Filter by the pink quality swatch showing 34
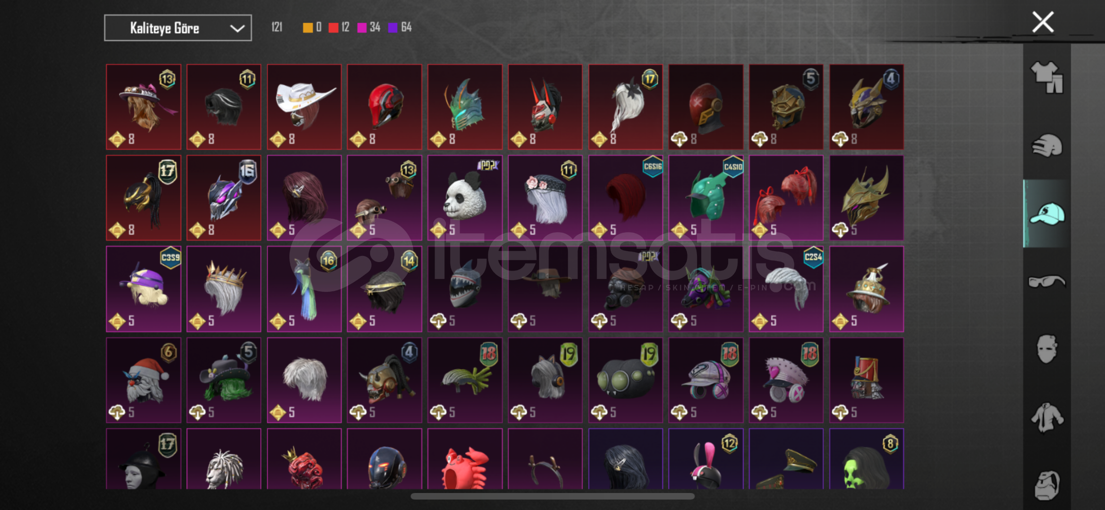Image resolution: width=1105 pixels, height=510 pixels. pos(369,27)
